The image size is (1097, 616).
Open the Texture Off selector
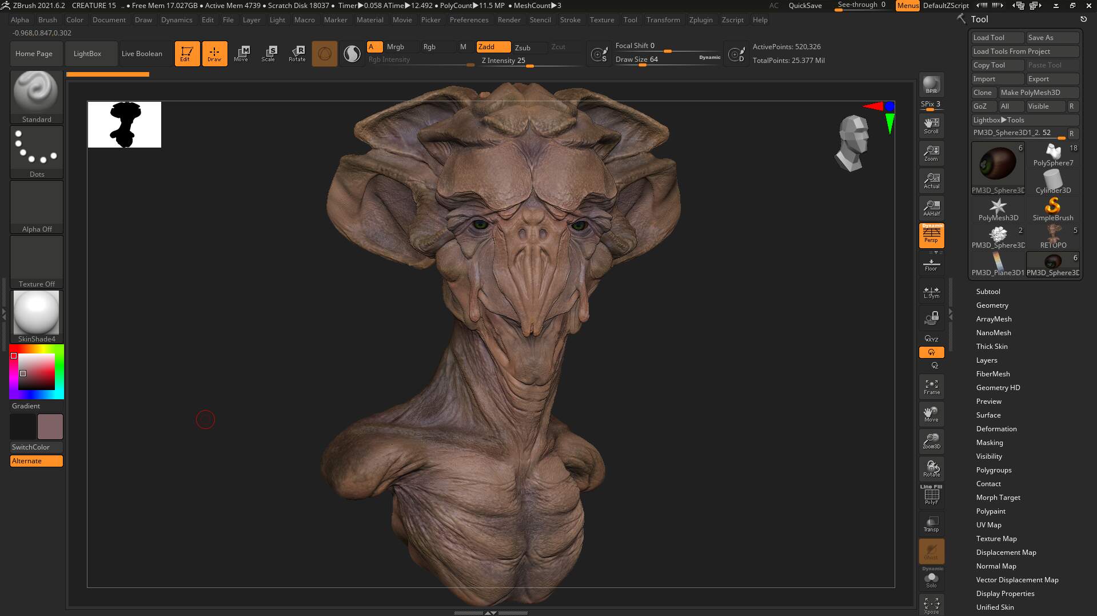37,261
